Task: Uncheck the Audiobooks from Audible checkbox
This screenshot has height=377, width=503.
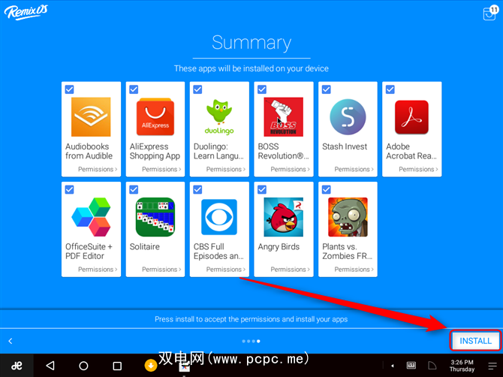Action: [69, 89]
